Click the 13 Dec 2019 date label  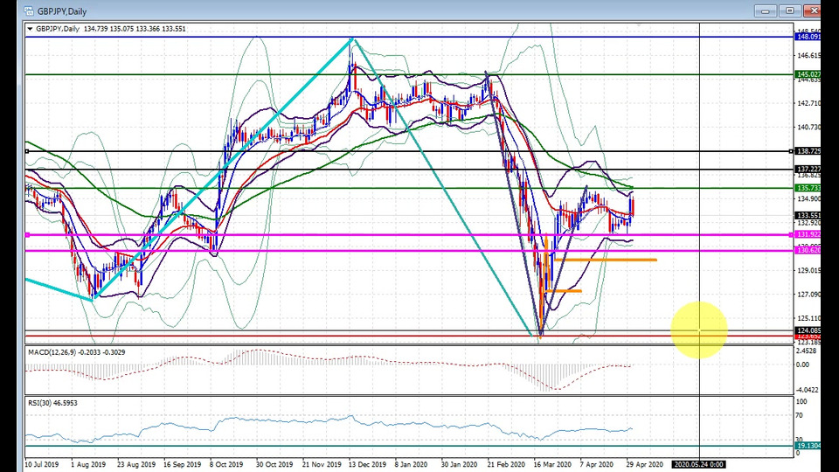(x=367, y=464)
